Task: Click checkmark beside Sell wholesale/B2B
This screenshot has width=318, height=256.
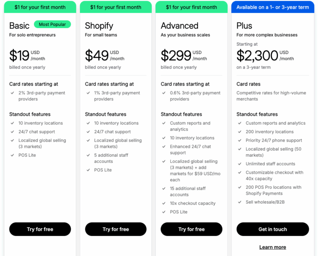Action: click(240, 202)
